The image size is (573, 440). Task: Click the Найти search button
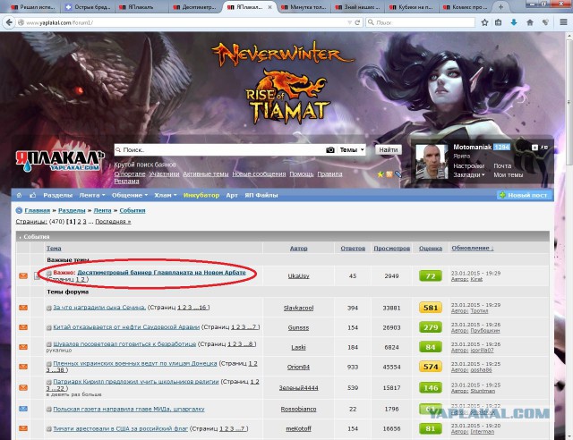click(x=388, y=149)
